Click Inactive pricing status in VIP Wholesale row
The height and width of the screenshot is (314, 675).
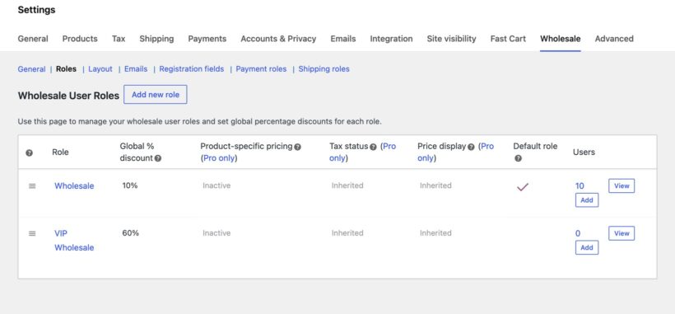click(x=216, y=233)
